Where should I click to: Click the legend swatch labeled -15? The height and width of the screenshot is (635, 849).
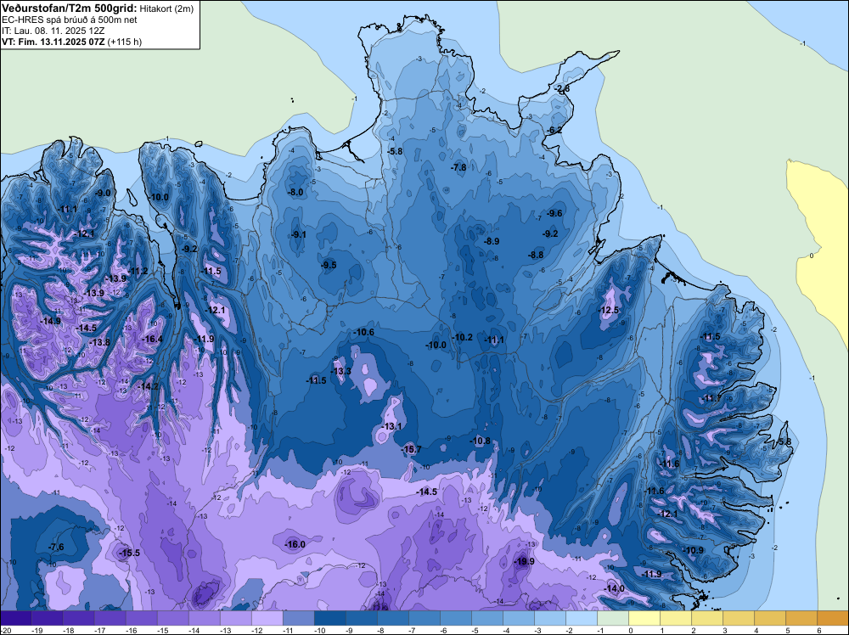click(x=172, y=618)
